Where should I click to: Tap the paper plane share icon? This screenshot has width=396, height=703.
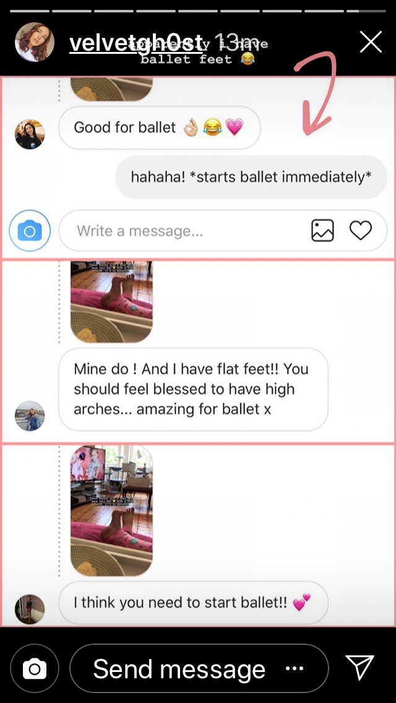click(x=359, y=668)
